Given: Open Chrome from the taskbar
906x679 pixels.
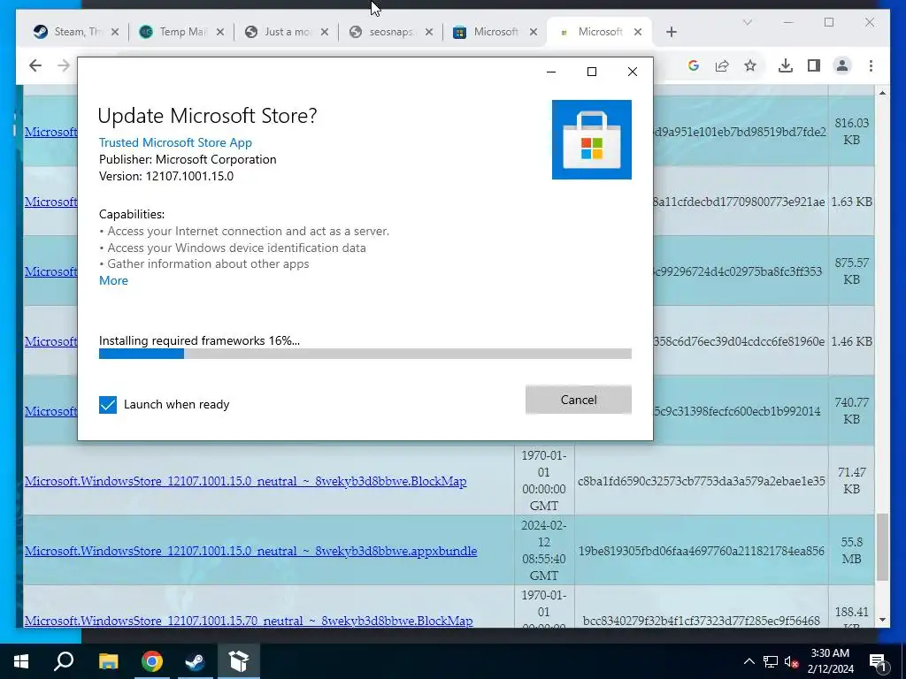Looking at the screenshot, I should pos(151,661).
